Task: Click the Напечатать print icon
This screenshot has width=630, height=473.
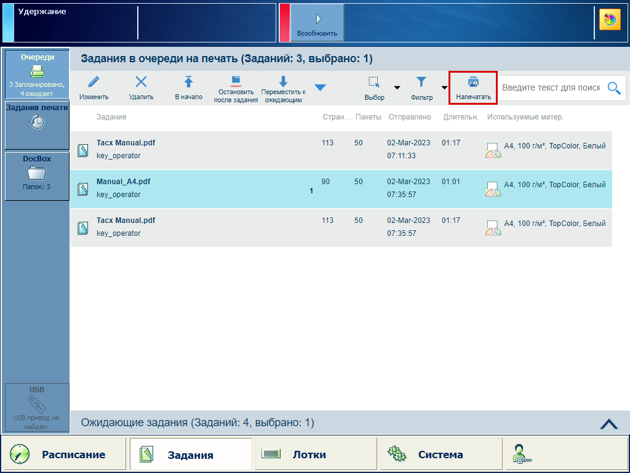Action: [x=473, y=82]
